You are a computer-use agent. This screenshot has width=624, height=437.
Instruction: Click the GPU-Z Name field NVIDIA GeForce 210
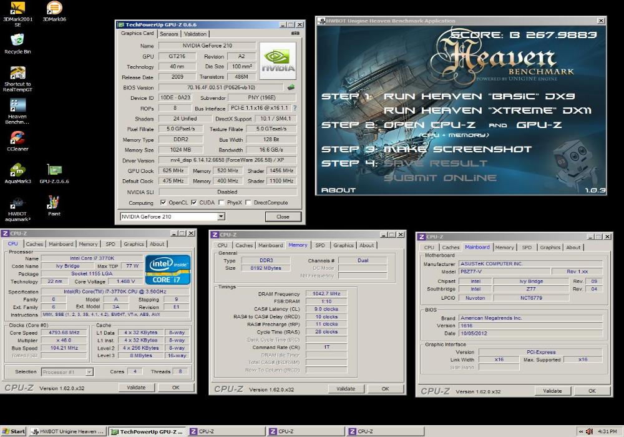(x=207, y=46)
